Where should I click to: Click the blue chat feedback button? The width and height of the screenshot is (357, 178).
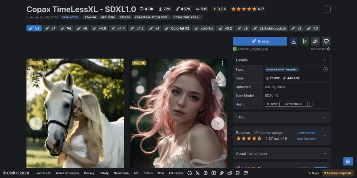tap(348, 161)
